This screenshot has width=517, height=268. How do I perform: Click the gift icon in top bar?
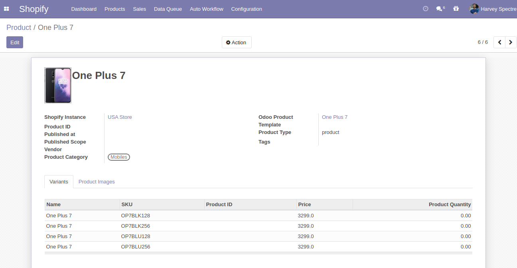pyautogui.click(x=456, y=9)
